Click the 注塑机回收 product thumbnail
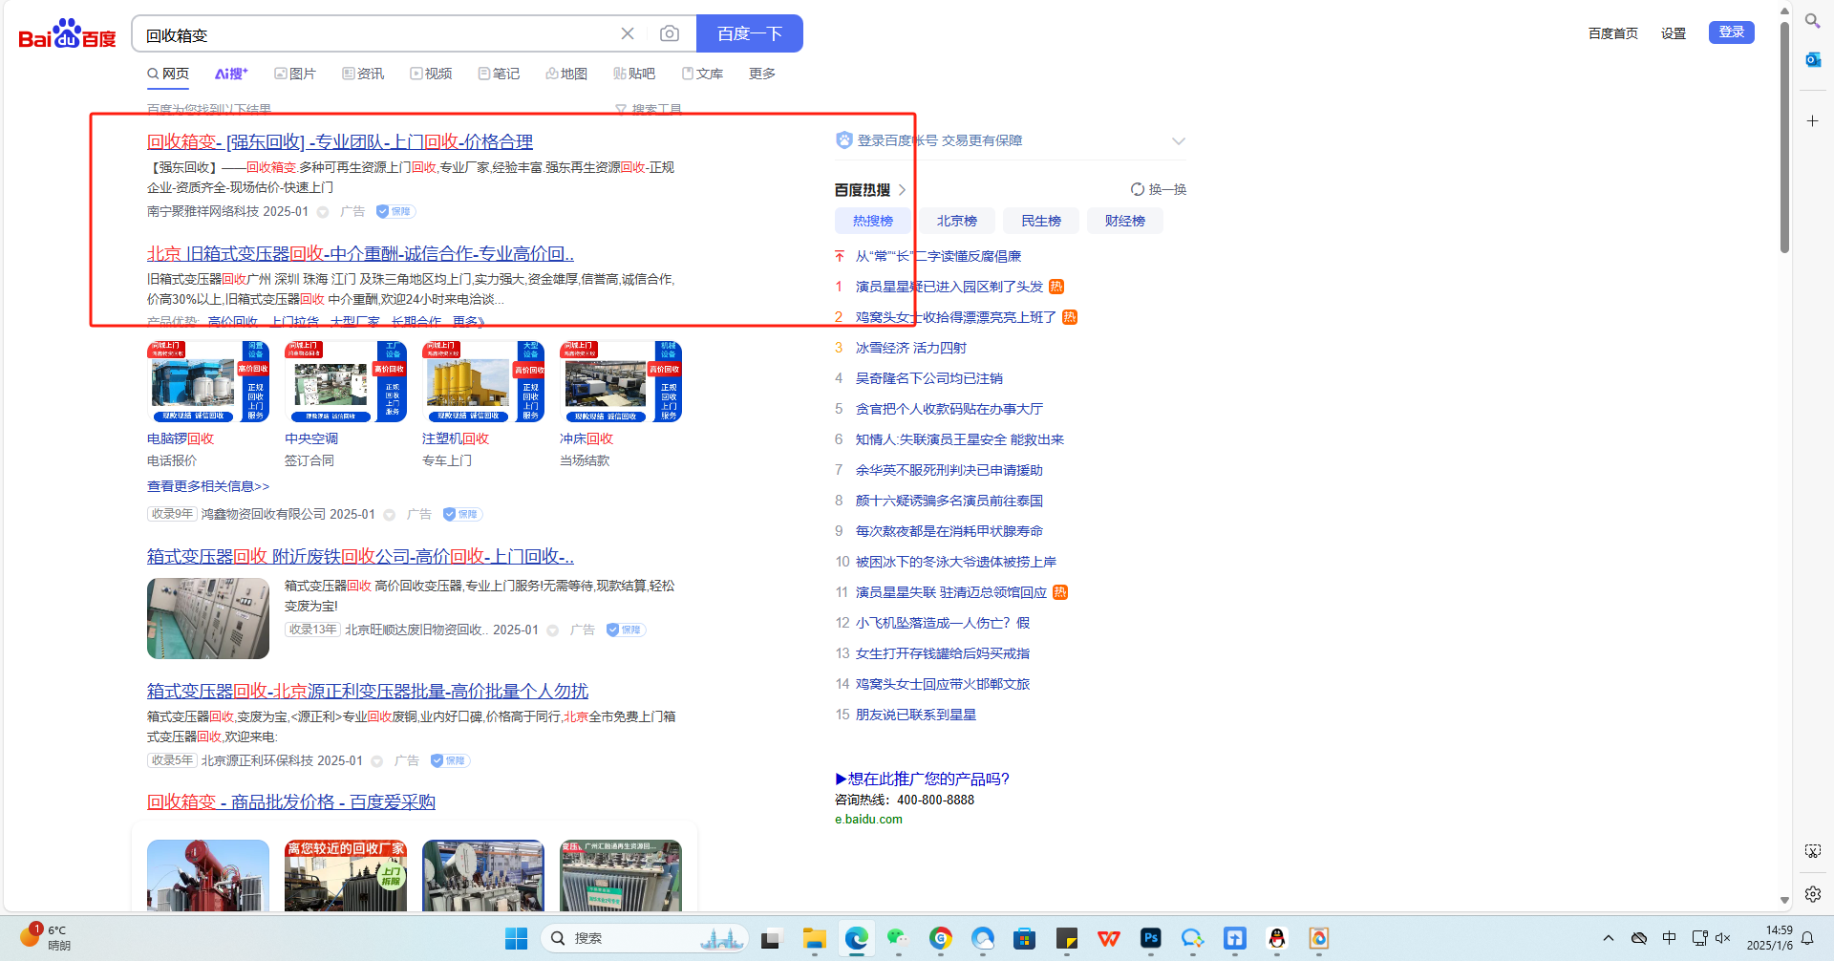Image resolution: width=1834 pixels, height=961 pixels. [x=482, y=382]
